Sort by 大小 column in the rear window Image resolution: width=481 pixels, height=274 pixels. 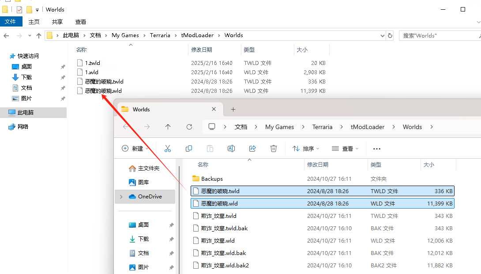(x=302, y=50)
